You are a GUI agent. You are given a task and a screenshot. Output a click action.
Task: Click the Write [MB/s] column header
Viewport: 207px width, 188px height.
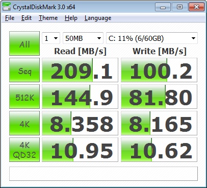160,51
